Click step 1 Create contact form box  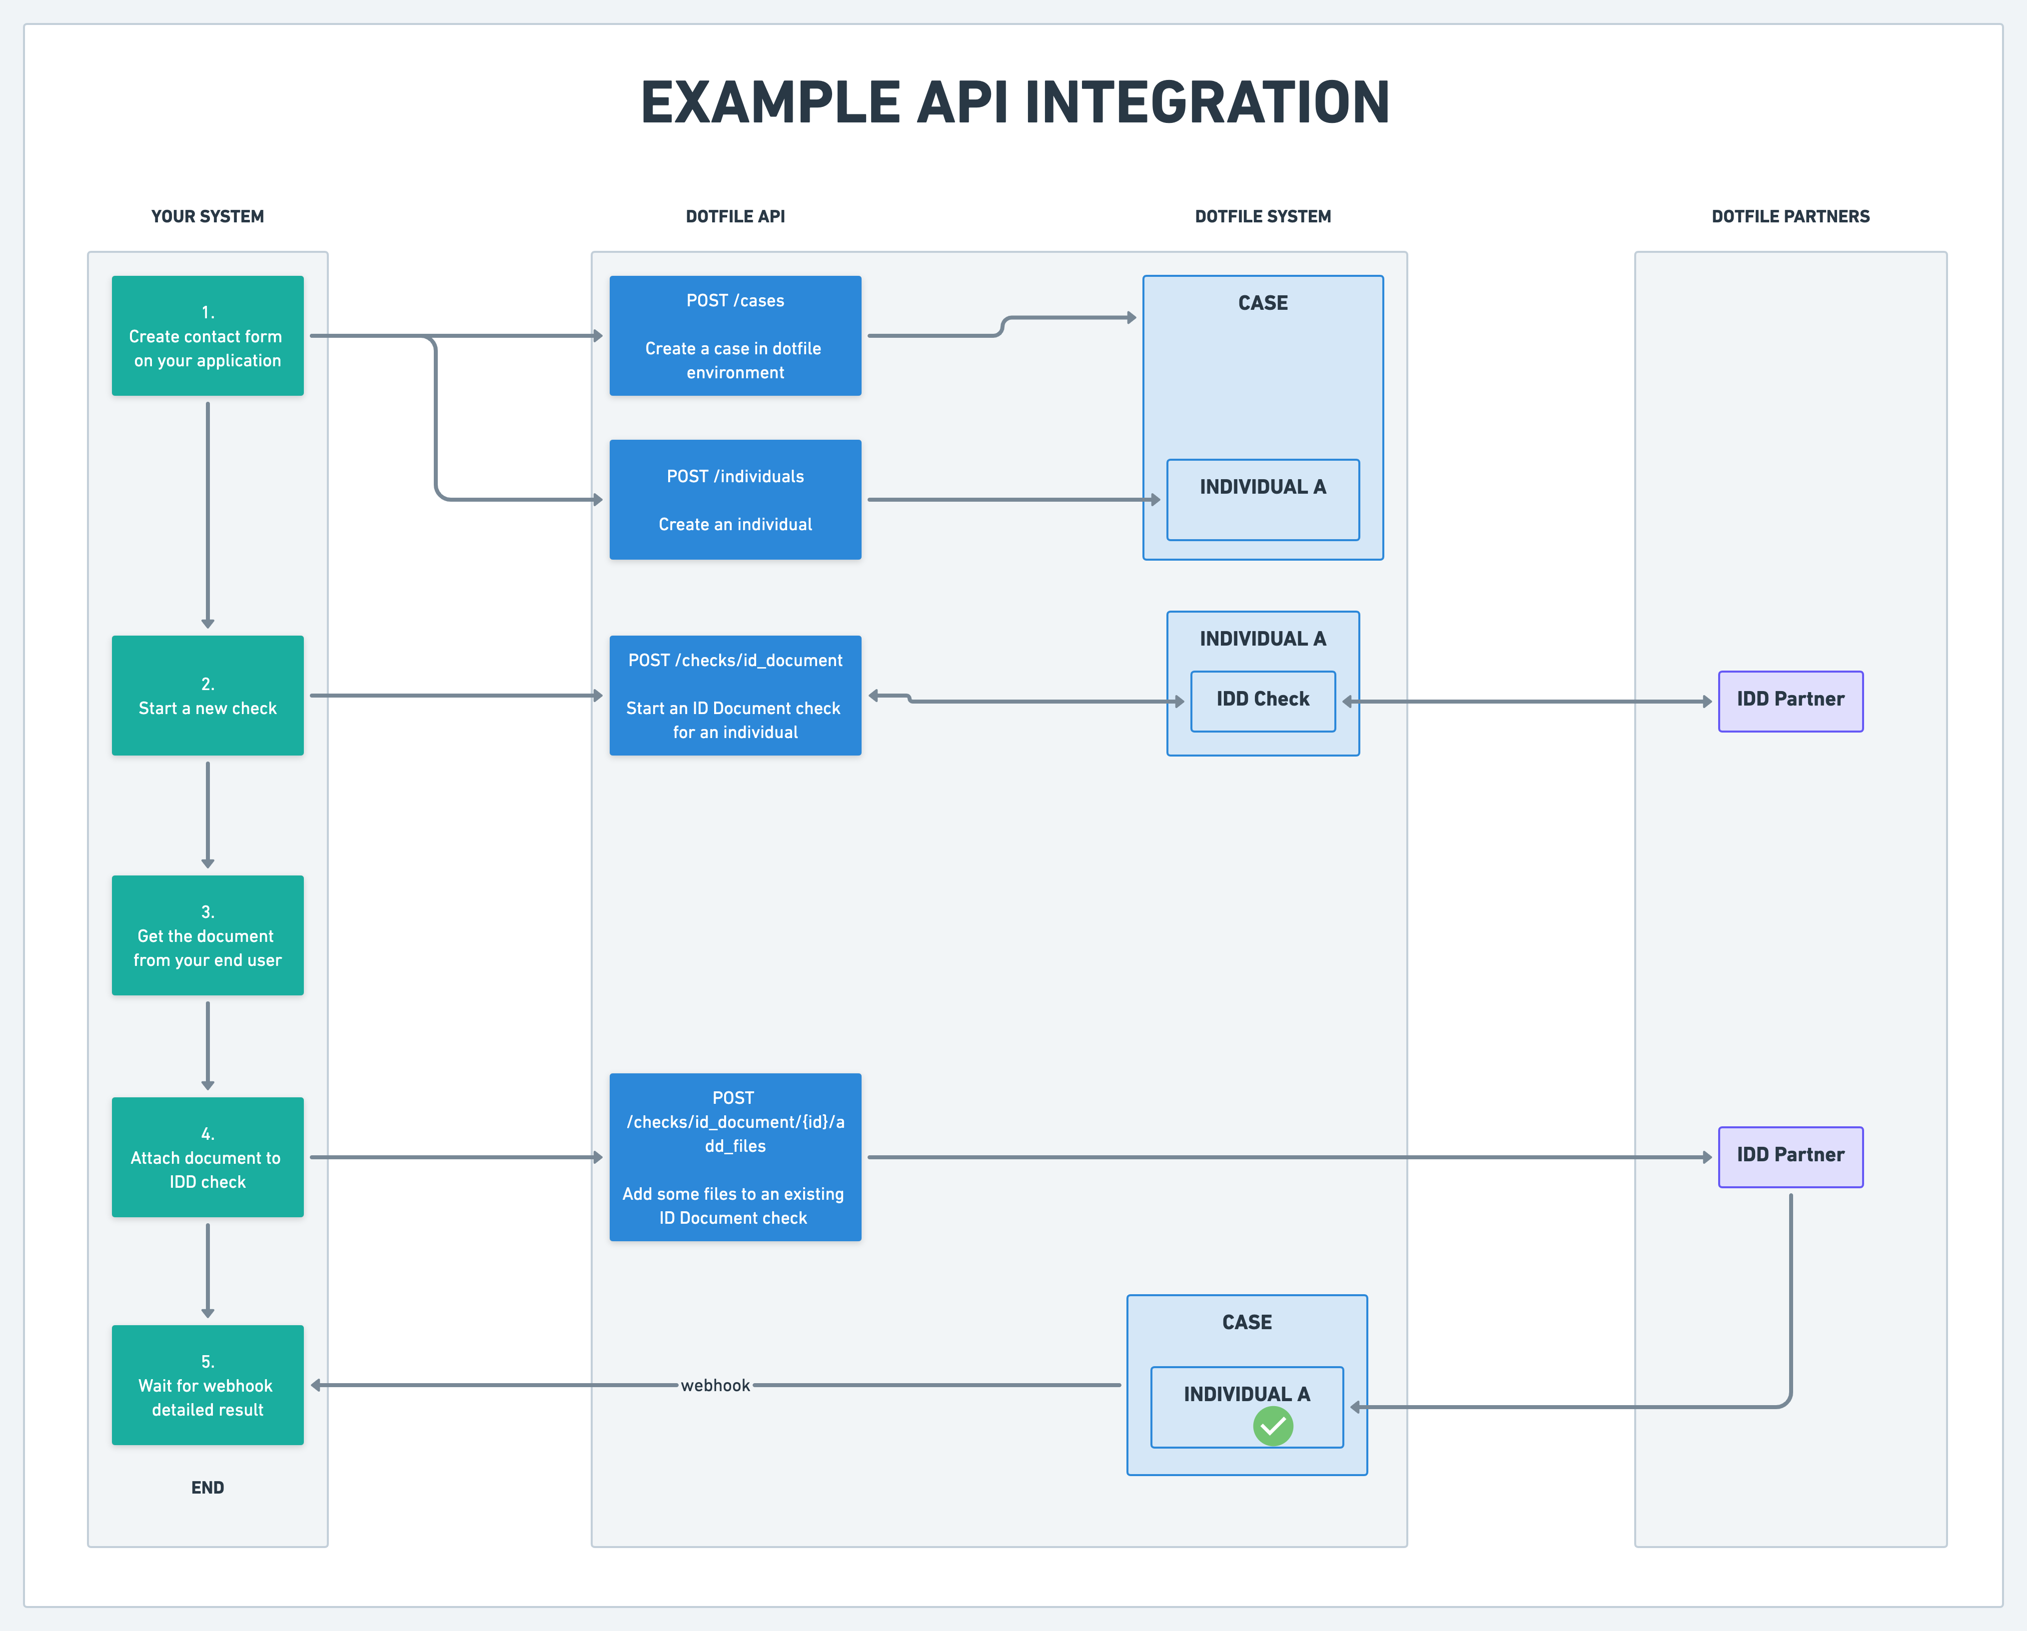point(207,336)
